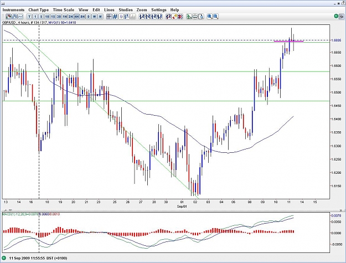This screenshot has width=346, height=263.
Task: Open the Studies menu
Action: pyautogui.click(x=126, y=10)
